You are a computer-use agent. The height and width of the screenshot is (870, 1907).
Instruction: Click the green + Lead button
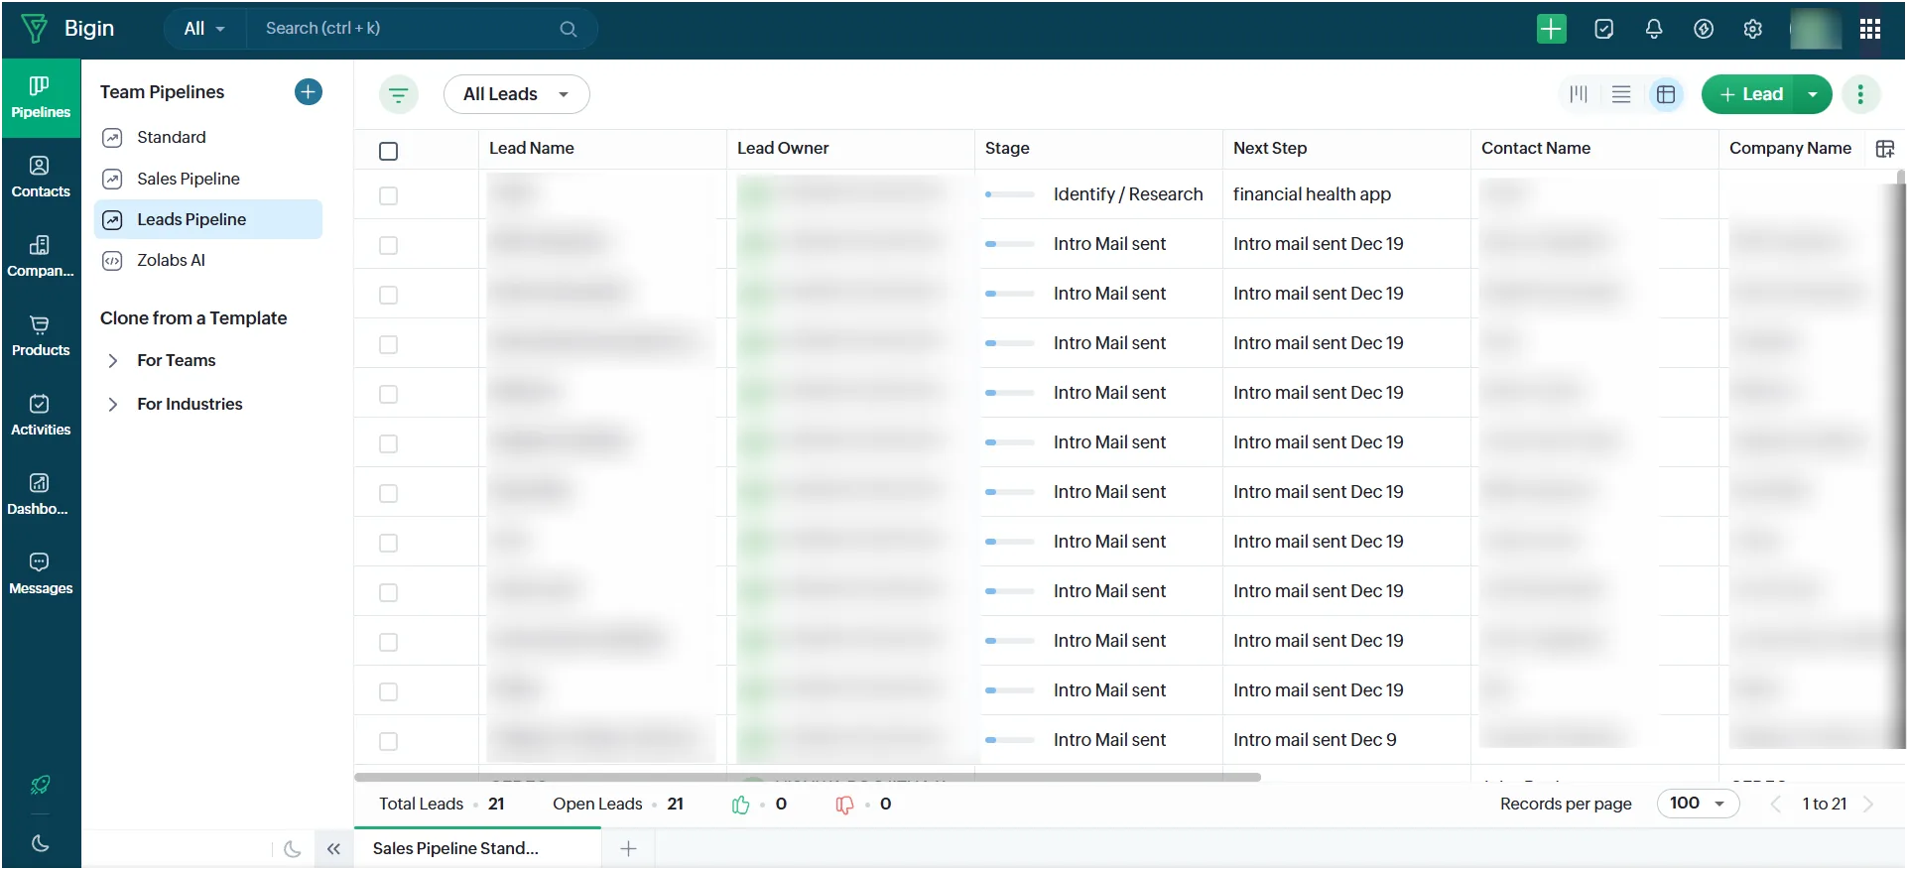point(1751,94)
